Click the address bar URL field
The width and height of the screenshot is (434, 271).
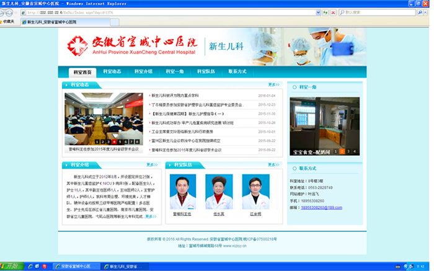(x=168, y=12)
